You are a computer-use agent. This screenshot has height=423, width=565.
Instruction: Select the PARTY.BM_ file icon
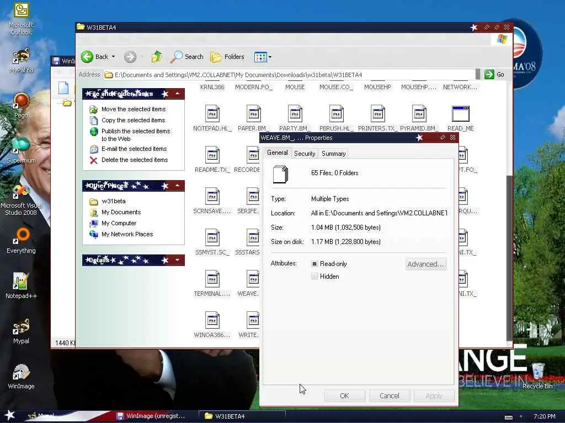click(x=295, y=113)
